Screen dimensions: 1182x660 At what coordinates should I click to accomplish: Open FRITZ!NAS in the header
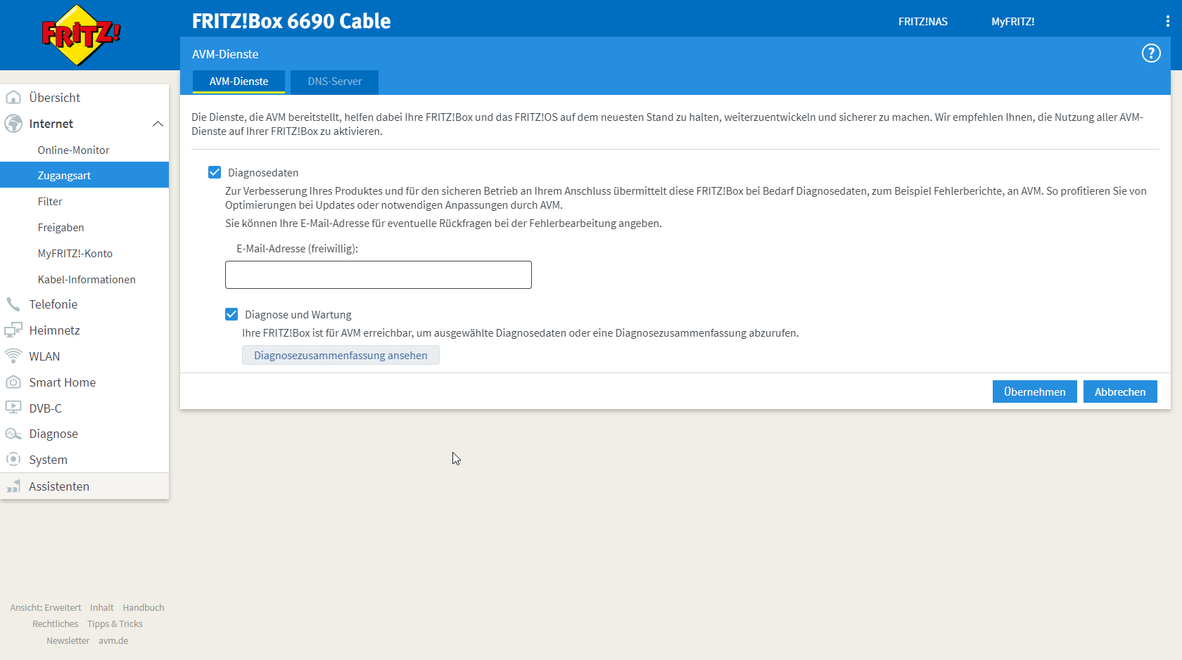[923, 22]
